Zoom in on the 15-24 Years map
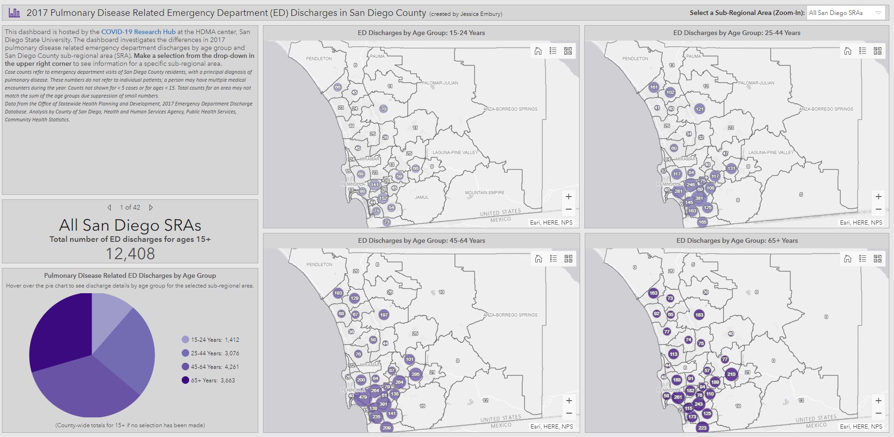Viewport: 894px width, 437px height. 568,197
